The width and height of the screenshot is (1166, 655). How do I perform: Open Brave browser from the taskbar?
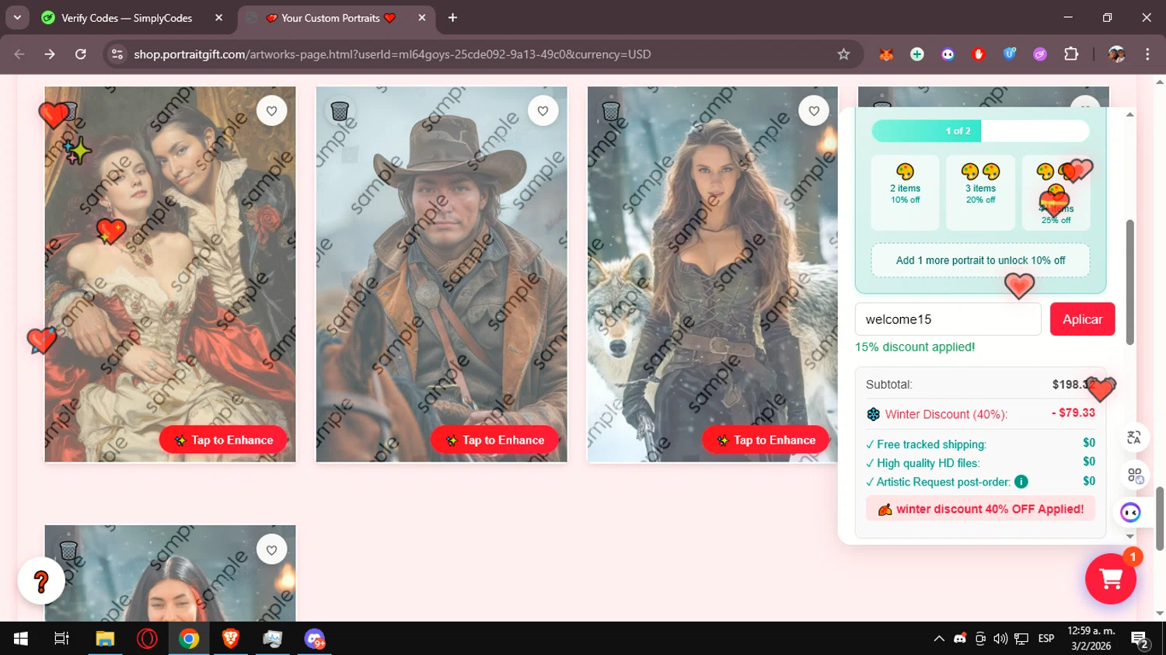click(x=231, y=639)
